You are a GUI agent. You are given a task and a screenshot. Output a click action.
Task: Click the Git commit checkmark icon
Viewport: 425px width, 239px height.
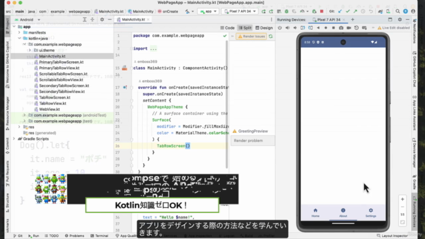[x=347, y=11]
